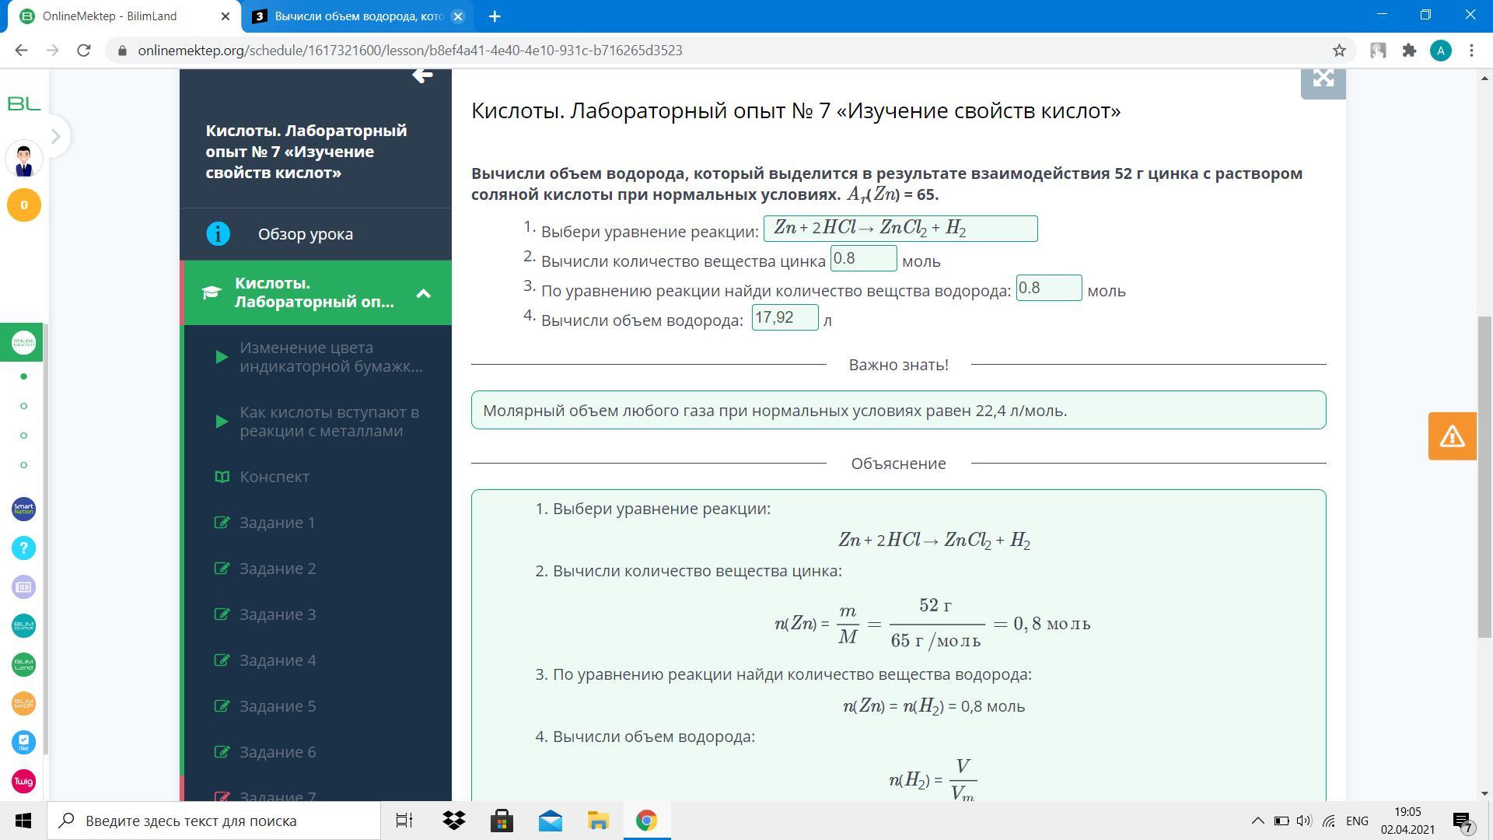The height and width of the screenshot is (840, 1493).
Task: Click the back arrow in lesson panel
Action: [x=422, y=75]
